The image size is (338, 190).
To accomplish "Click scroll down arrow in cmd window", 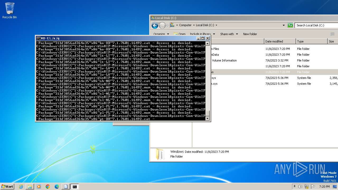I will coord(208,118).
